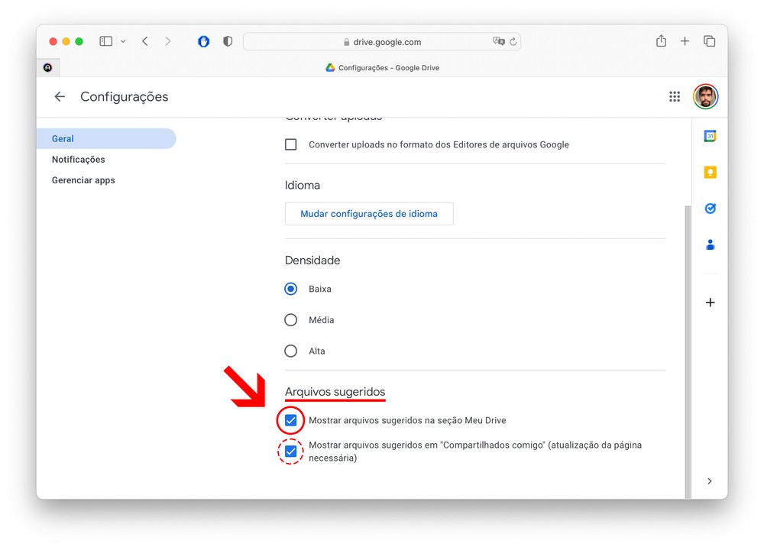This screenshot has height=547, width=764.
Task: Open the user account profile picture
Action: point(705,96)
